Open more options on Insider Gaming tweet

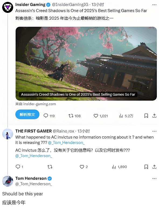(154, 5)
